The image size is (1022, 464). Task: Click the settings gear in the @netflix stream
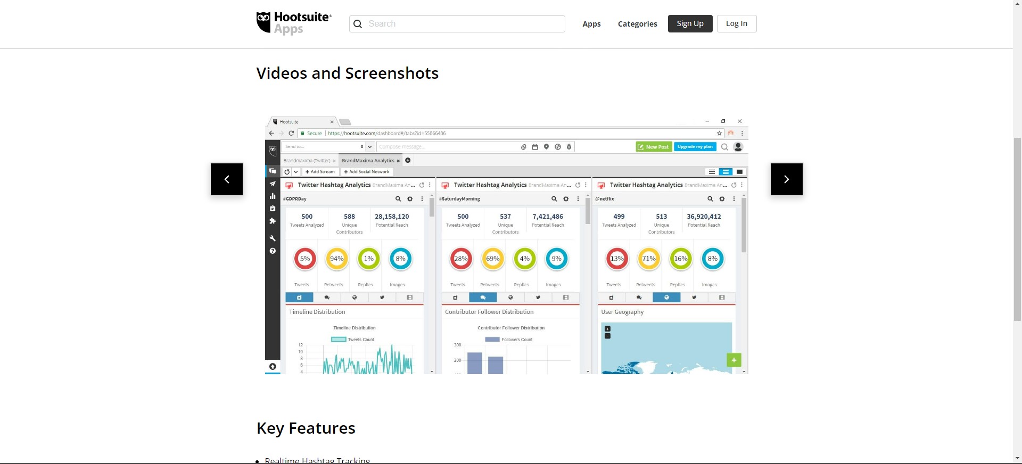pyautogui.click(x=722, y=198)
